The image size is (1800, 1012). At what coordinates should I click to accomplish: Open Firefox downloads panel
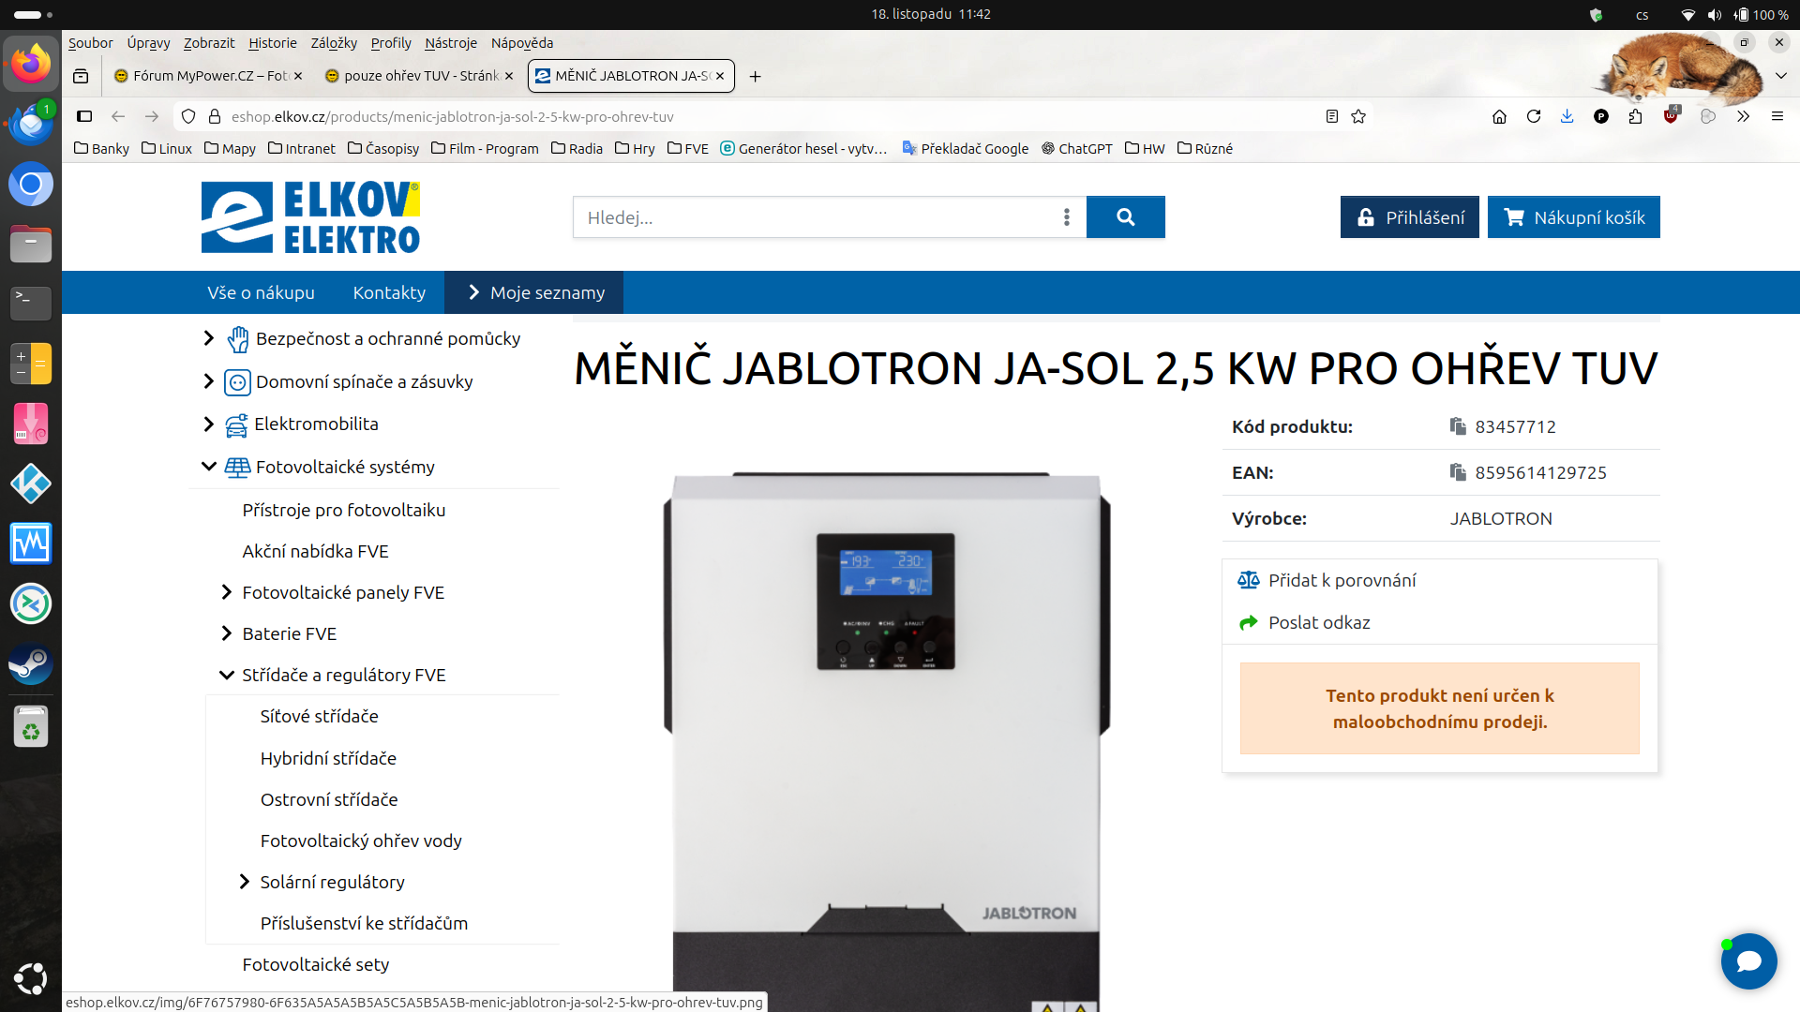tap(1567, 116)
